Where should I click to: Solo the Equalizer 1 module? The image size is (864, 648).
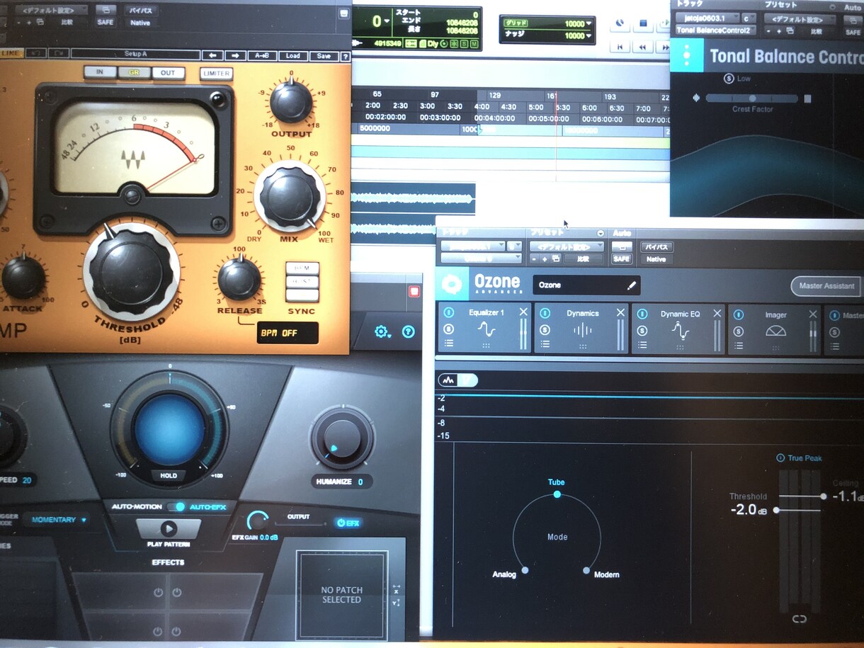click(x=448, y=329)
